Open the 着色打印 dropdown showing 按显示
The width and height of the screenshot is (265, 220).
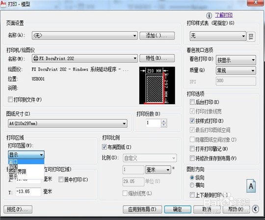(236, 60)
